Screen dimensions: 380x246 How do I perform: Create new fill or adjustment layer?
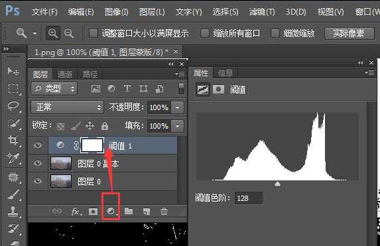(x=111, y=212)
